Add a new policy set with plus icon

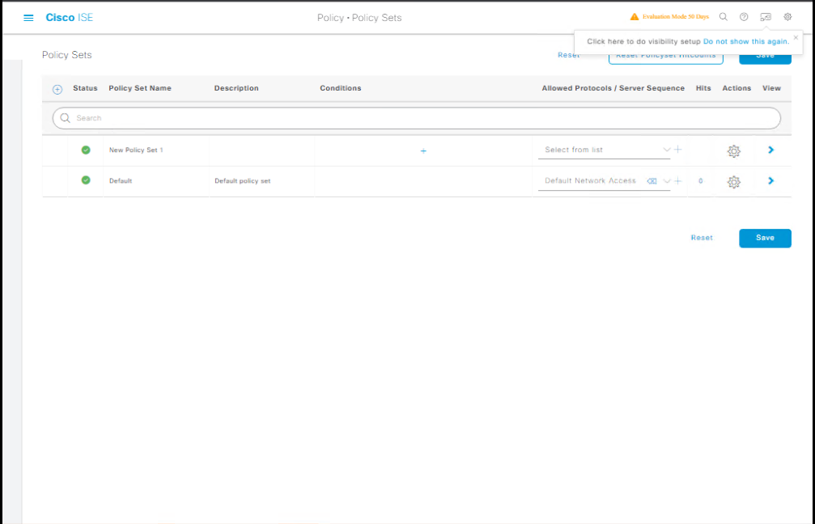tap(57, 89)
